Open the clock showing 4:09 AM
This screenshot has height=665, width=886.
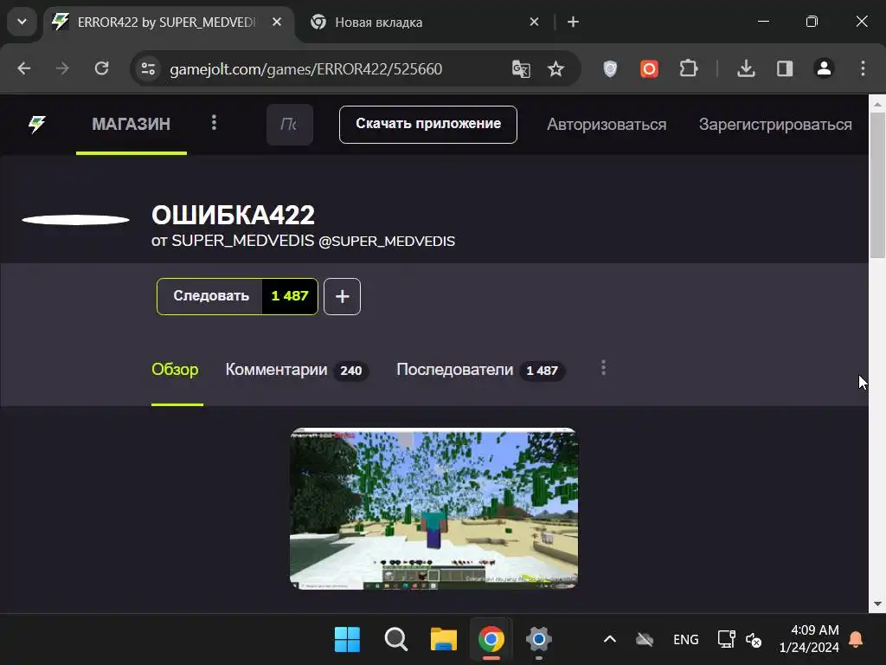click(809, 638)
